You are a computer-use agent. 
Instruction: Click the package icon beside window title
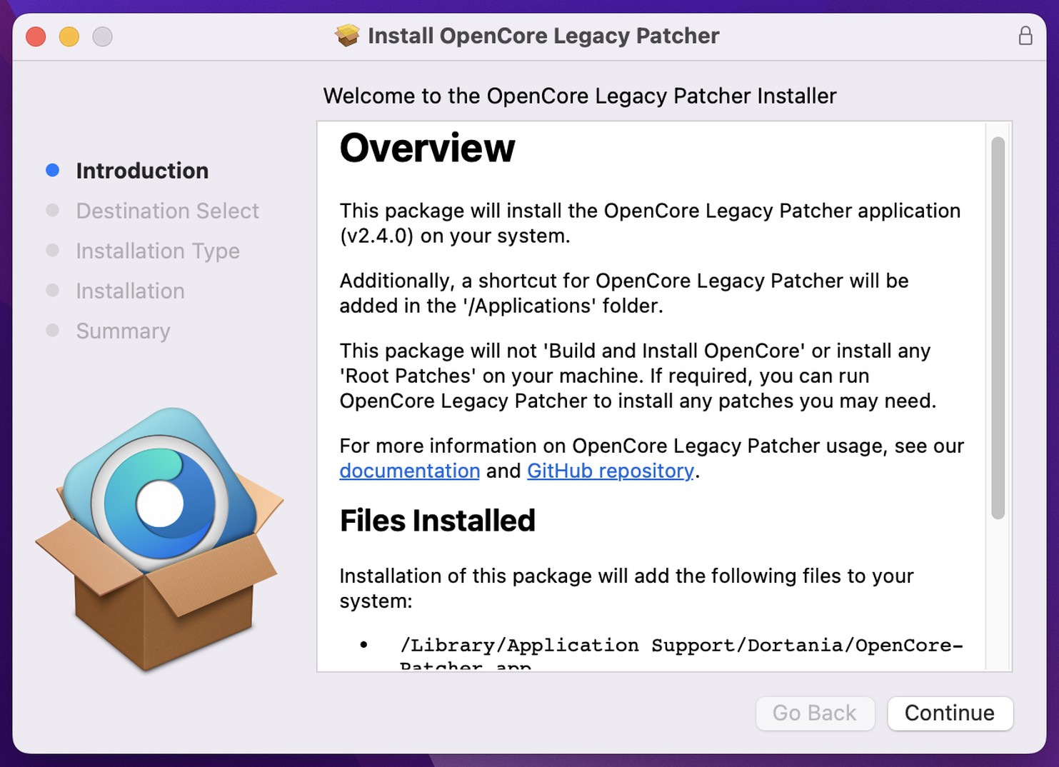pyautogui.click(x=347, y=35)
